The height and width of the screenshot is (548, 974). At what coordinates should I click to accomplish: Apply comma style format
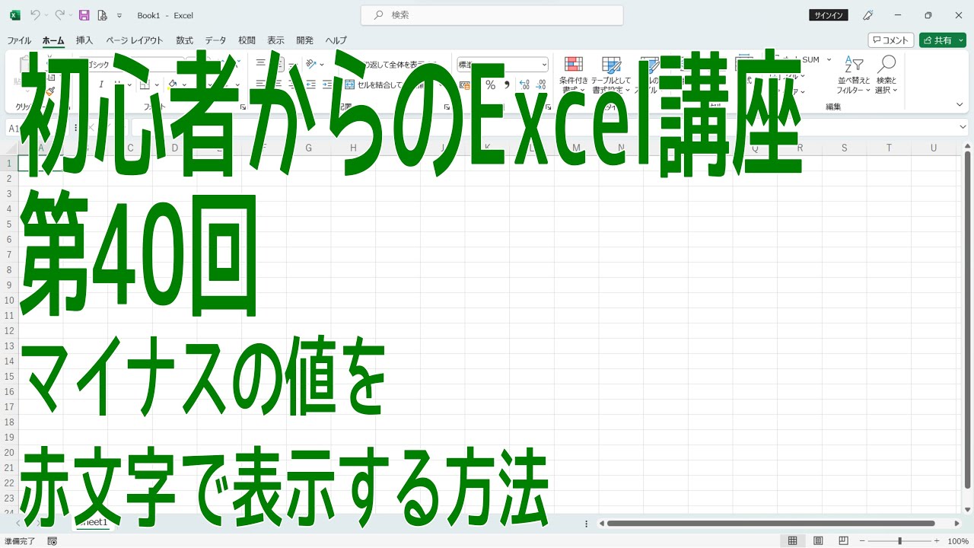507,84
